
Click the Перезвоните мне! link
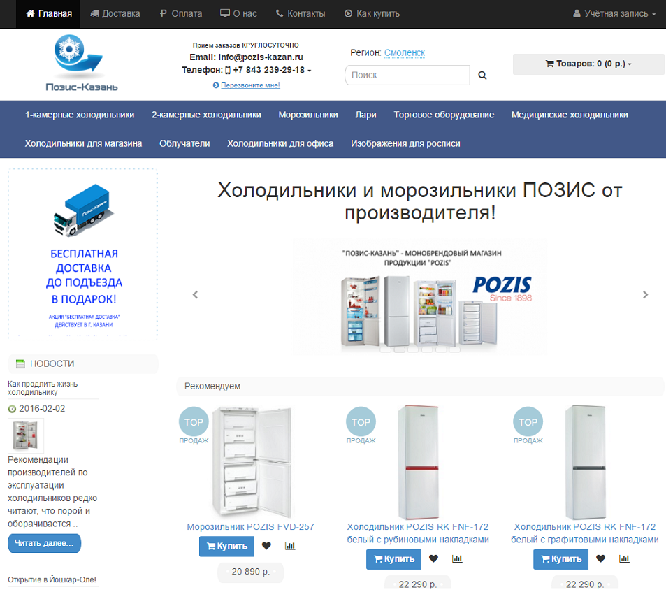coord(250,85)
